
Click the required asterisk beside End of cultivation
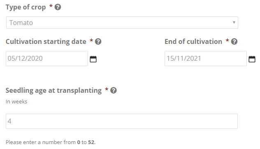[228, 41]
